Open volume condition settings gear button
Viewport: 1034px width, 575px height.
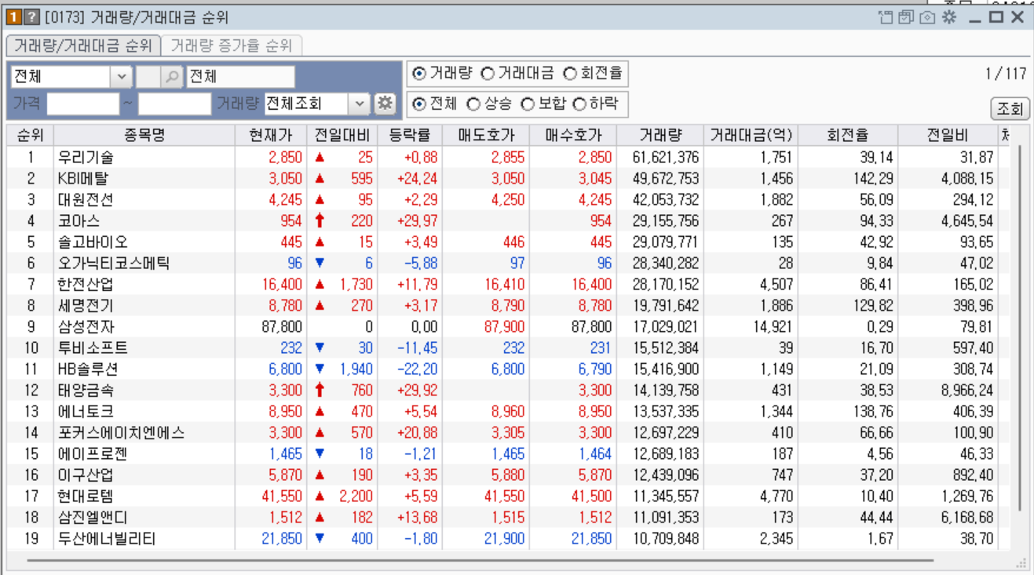click(x=384, y=103)
